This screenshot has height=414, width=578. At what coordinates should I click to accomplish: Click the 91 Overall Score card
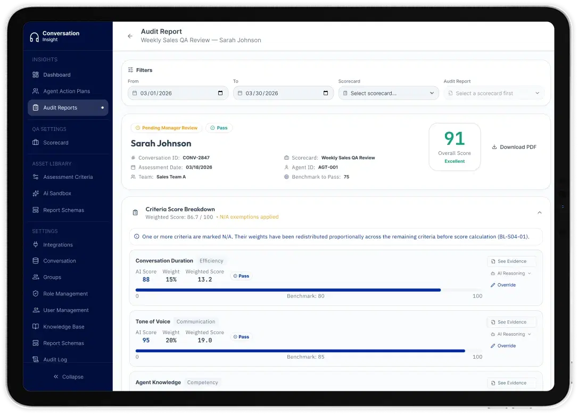pos(455,147)
